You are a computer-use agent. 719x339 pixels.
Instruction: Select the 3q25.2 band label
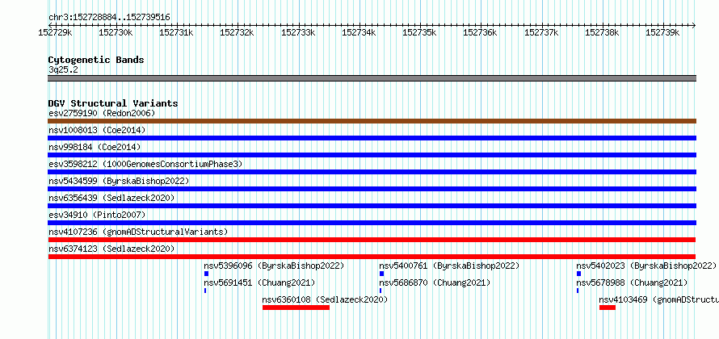click(63, 69)
